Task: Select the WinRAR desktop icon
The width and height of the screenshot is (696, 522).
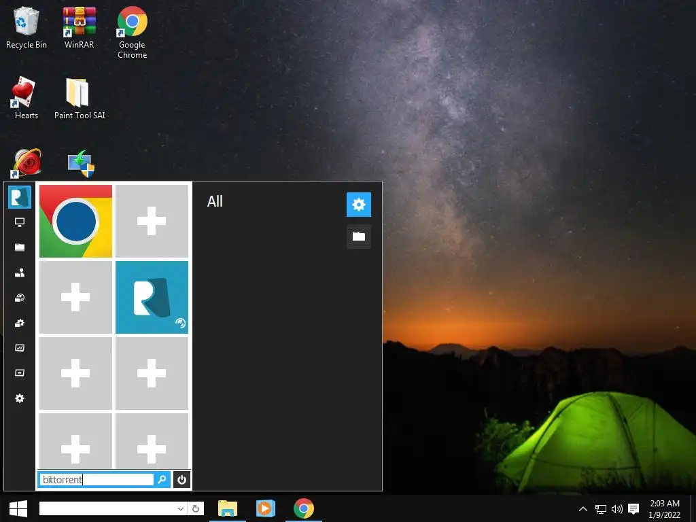Action: pos(79,27)
